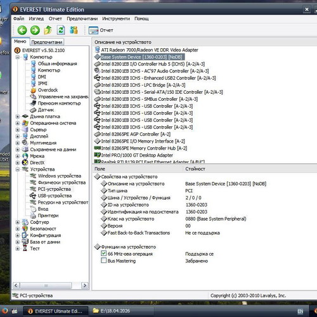
Task: Select the Serial-ATA/150 IDE Controller row
Action: (x=158, y=92)
